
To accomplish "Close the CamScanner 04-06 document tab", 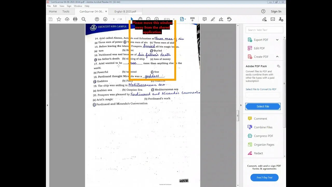I will click(106, 11).
